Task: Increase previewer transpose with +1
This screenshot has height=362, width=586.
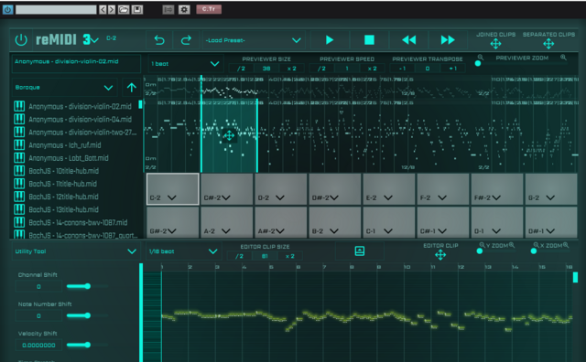Action: tap(452, 69)
